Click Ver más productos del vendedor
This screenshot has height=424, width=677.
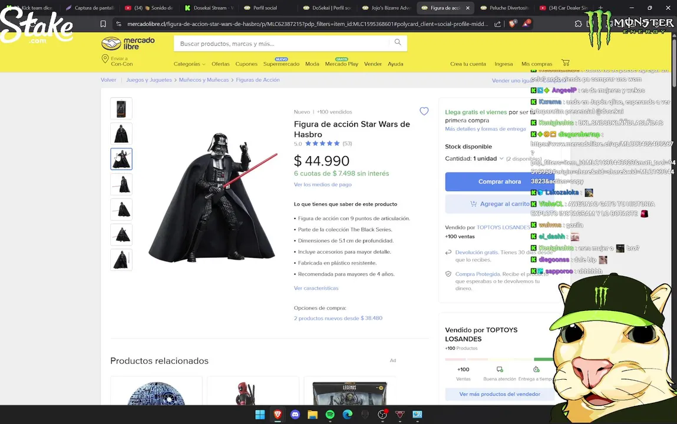[x=500, y=394]
